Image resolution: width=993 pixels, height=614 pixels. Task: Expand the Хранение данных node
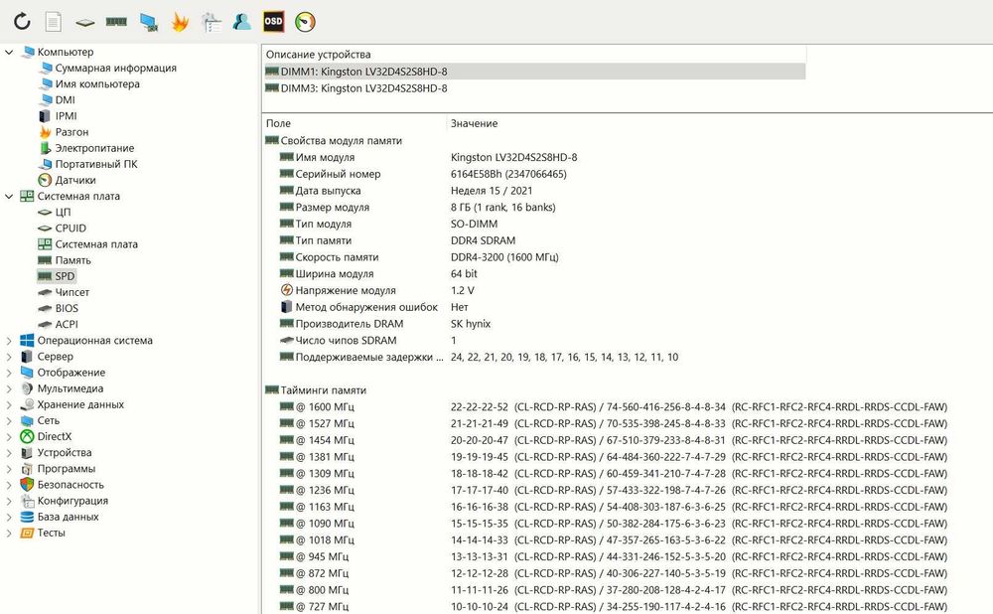point(9,404)
